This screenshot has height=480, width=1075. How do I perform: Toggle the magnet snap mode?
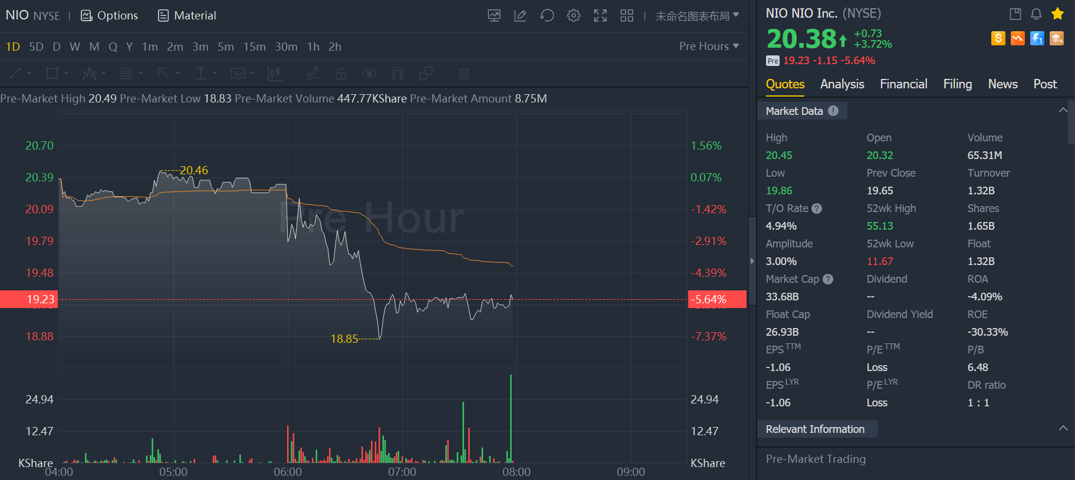pos(397,73)
